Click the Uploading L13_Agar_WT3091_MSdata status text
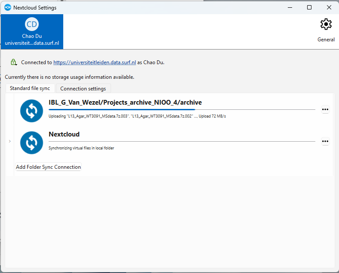 pyautogui.click(x=137, y=116)
